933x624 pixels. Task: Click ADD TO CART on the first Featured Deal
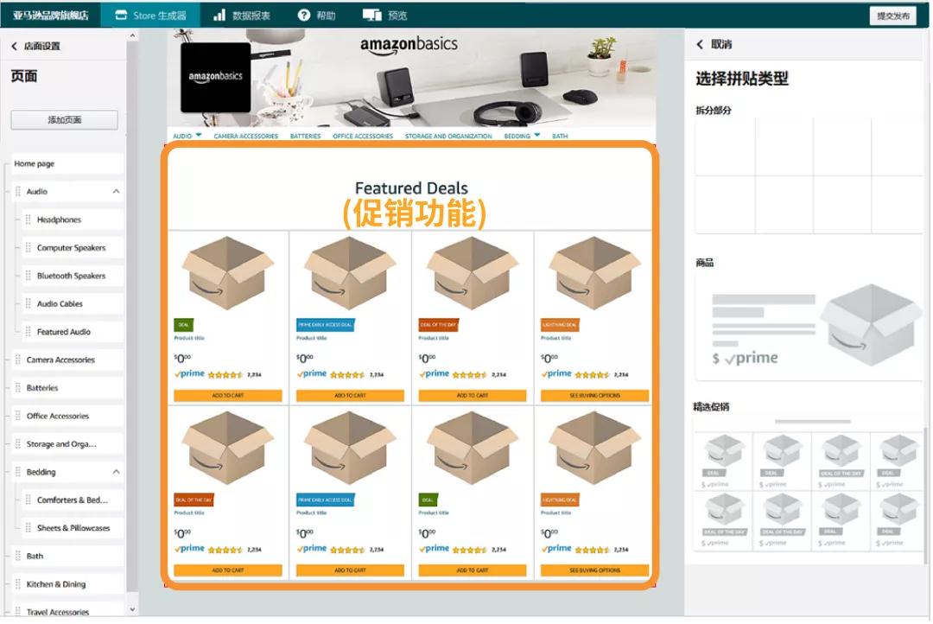click(x=226, y=394)
